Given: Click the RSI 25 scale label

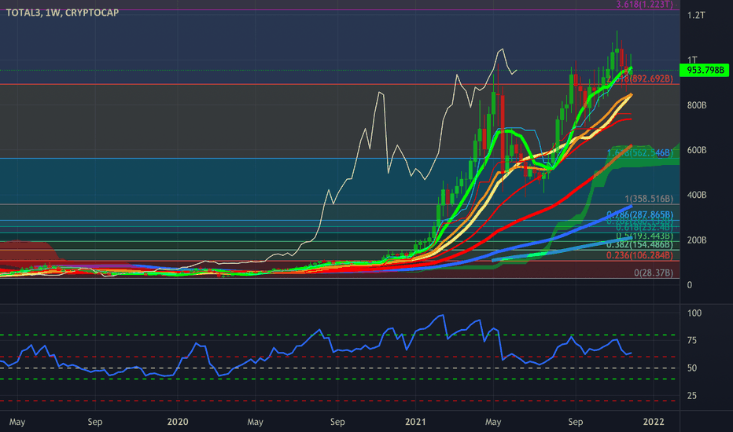Looking at the screenshot, I should [692, 396].
